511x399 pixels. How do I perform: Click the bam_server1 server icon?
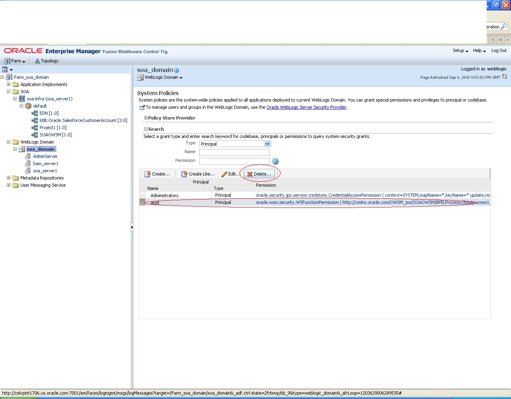coord(28,164)
